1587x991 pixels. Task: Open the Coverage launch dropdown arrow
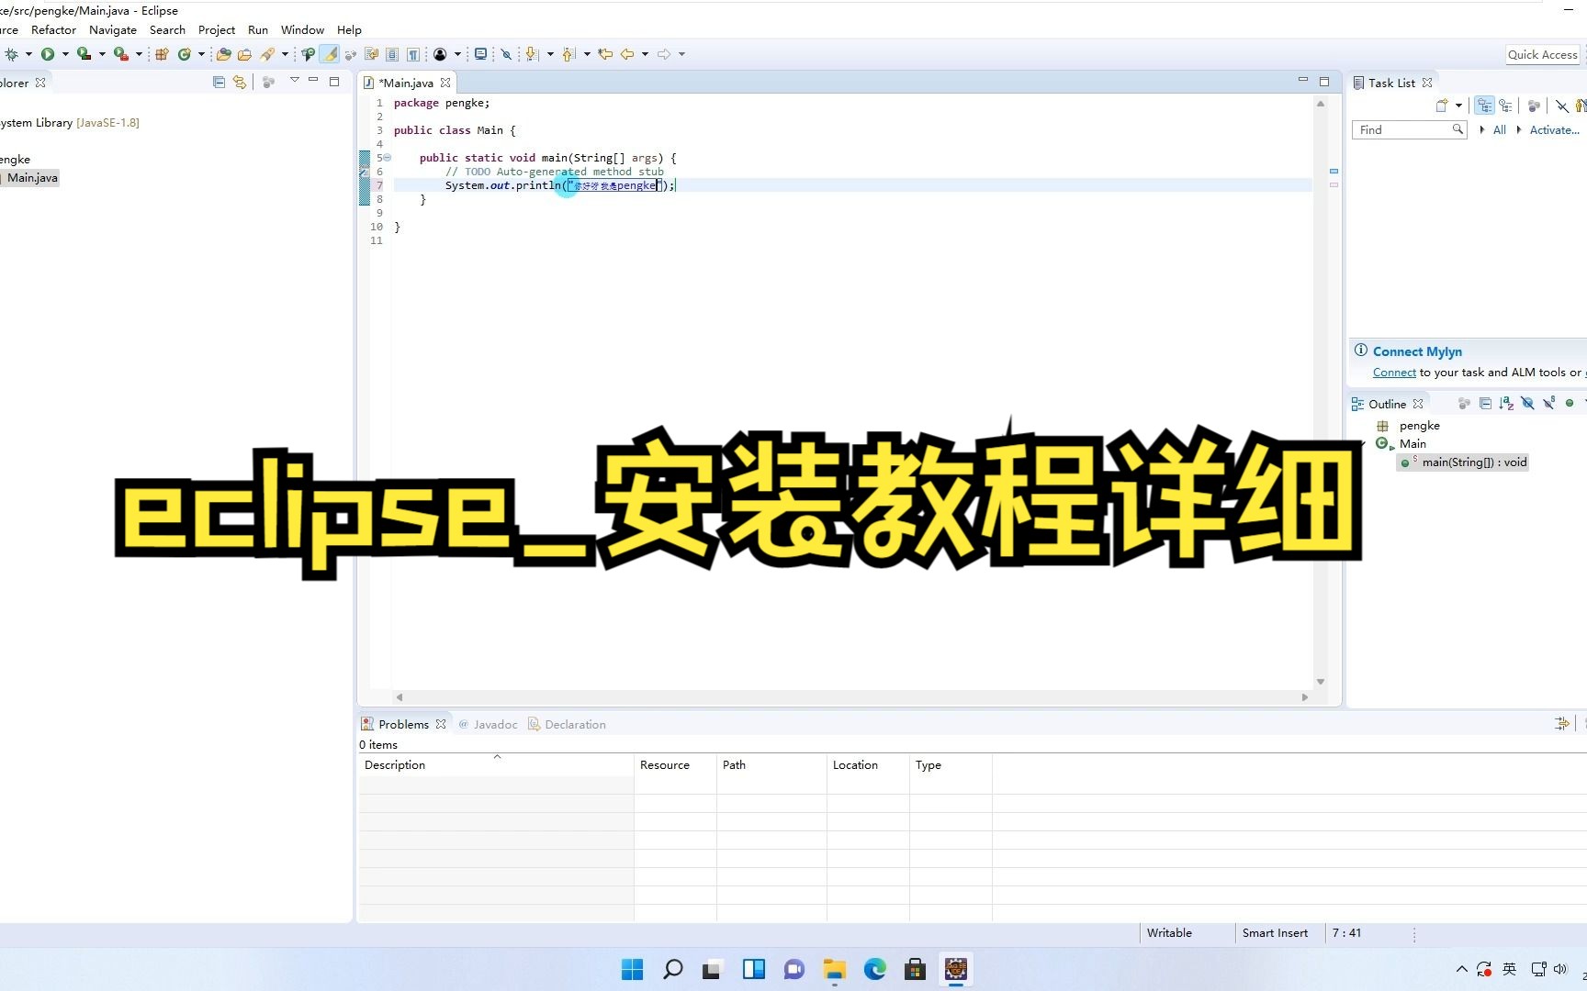pyautogui.click(x=102, y=54)
